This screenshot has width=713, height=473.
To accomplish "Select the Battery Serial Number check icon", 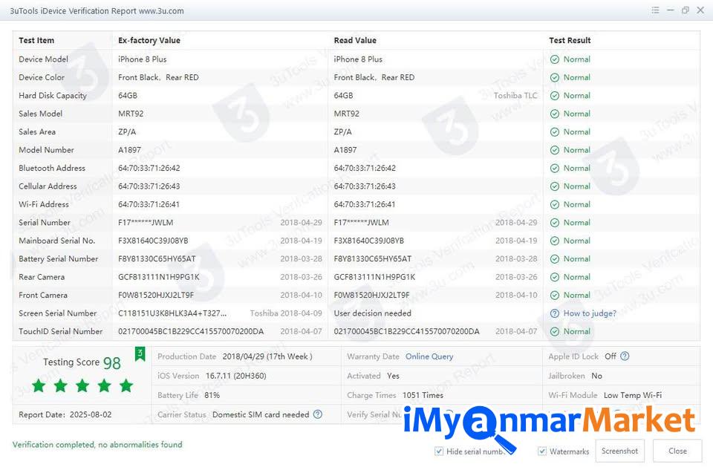I will [554, 259].
